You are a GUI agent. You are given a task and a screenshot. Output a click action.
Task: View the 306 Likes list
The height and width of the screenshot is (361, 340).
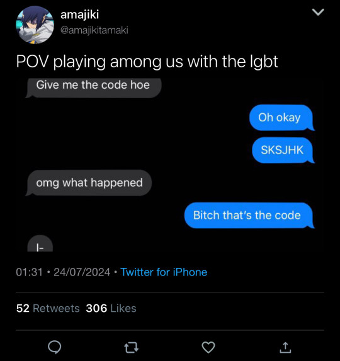(111, 308)
